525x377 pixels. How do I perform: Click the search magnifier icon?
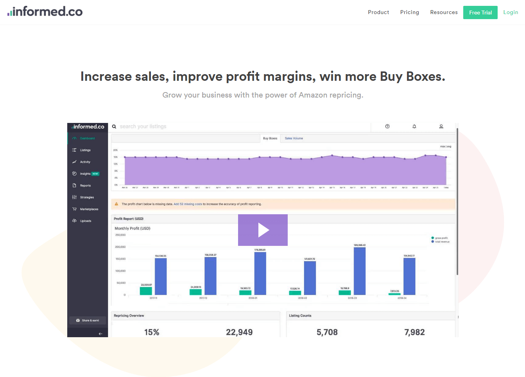pyautogui.click(x=114, y=126)
